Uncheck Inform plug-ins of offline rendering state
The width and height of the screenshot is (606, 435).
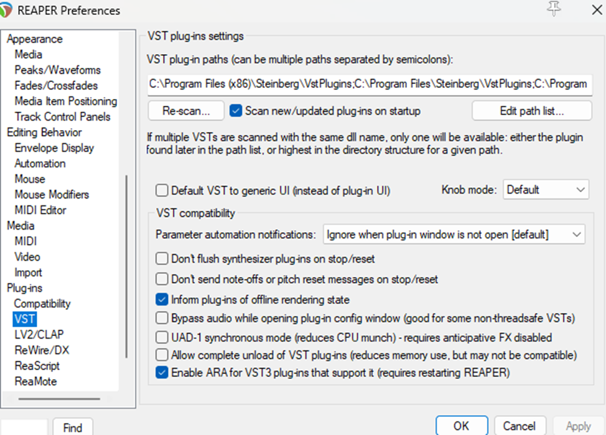click(162, 300)
